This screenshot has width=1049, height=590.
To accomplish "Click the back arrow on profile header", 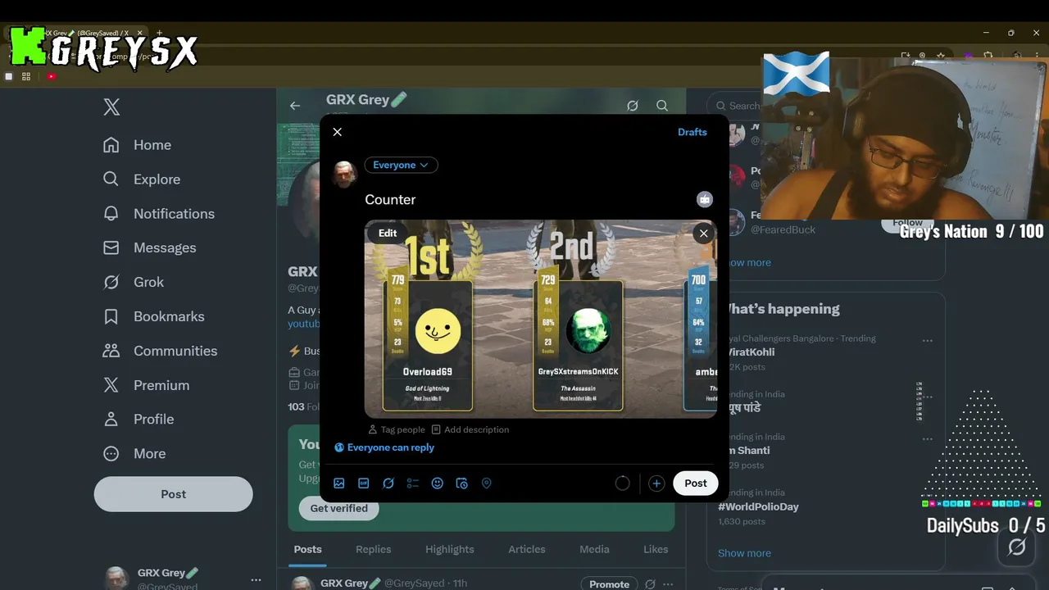I will [295, 106].
